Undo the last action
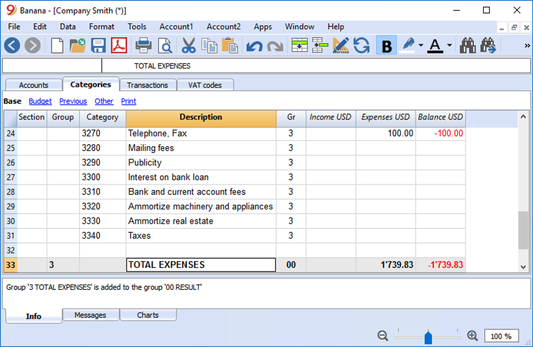Screen dimensions: 533x347 255,46
